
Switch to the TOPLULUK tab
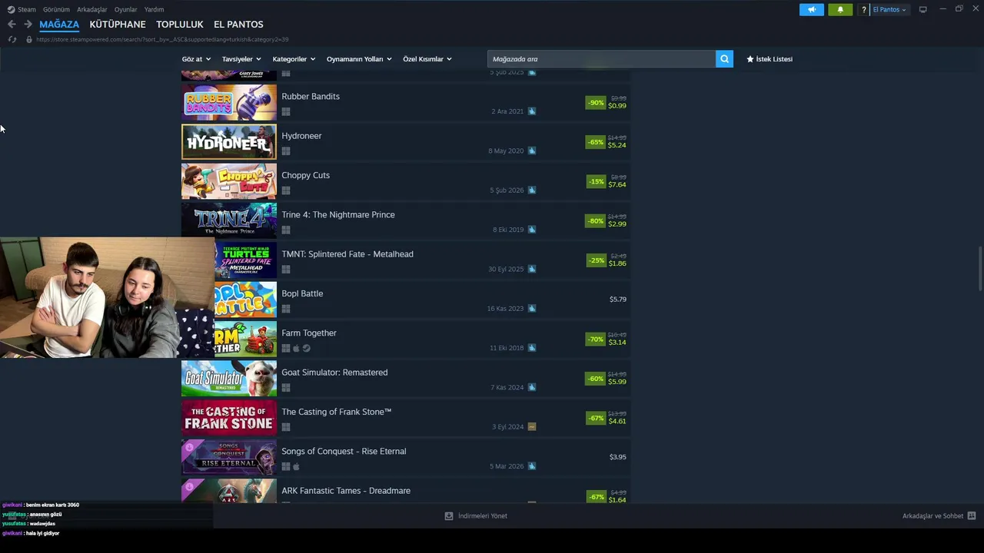tap(180, 25)
